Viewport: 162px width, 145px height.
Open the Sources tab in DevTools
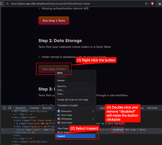(47, 108)
